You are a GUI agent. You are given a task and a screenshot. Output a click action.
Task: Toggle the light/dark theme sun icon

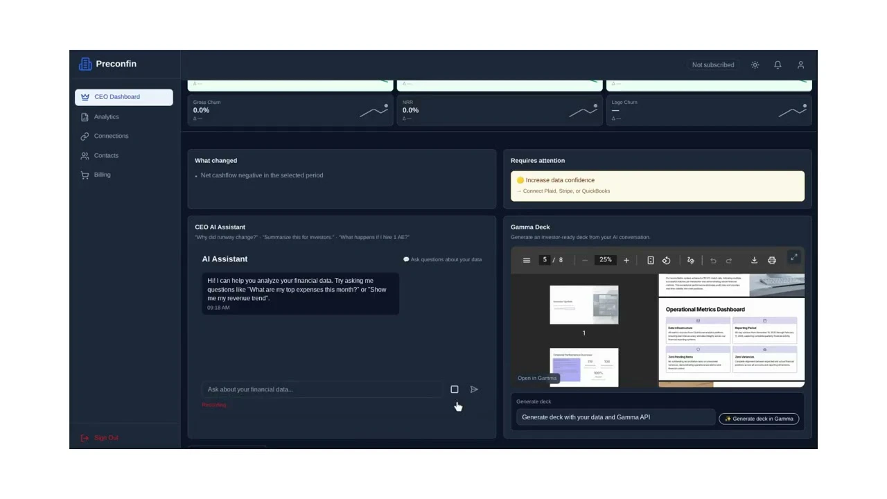click(755, 64)
